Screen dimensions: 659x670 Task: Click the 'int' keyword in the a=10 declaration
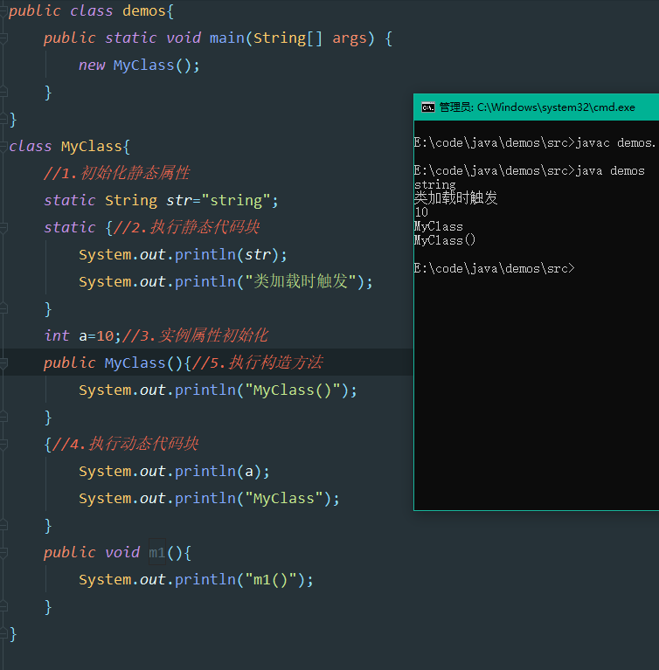pos(57,335)
